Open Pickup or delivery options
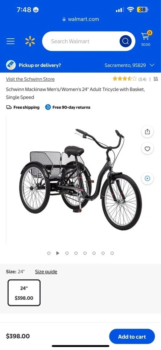This screenshot has height=350, width=161. click(40, 65)
